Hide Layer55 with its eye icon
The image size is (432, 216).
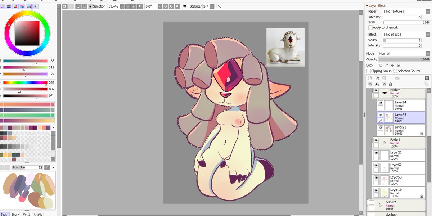381,115
